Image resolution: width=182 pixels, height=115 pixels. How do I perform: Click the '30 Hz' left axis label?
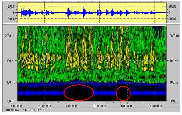point(11,101)
